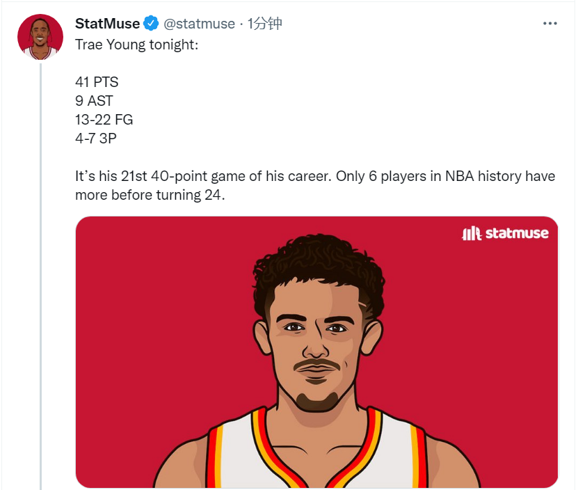Select the '9 AST' stat line

[94, 101]
